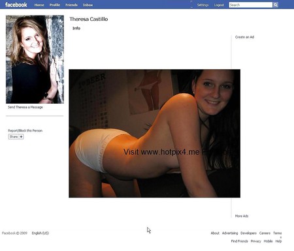The height and width of the screenshot is (251, 294).
Task: Go to the Profile page
Action: tap(55, 5)
